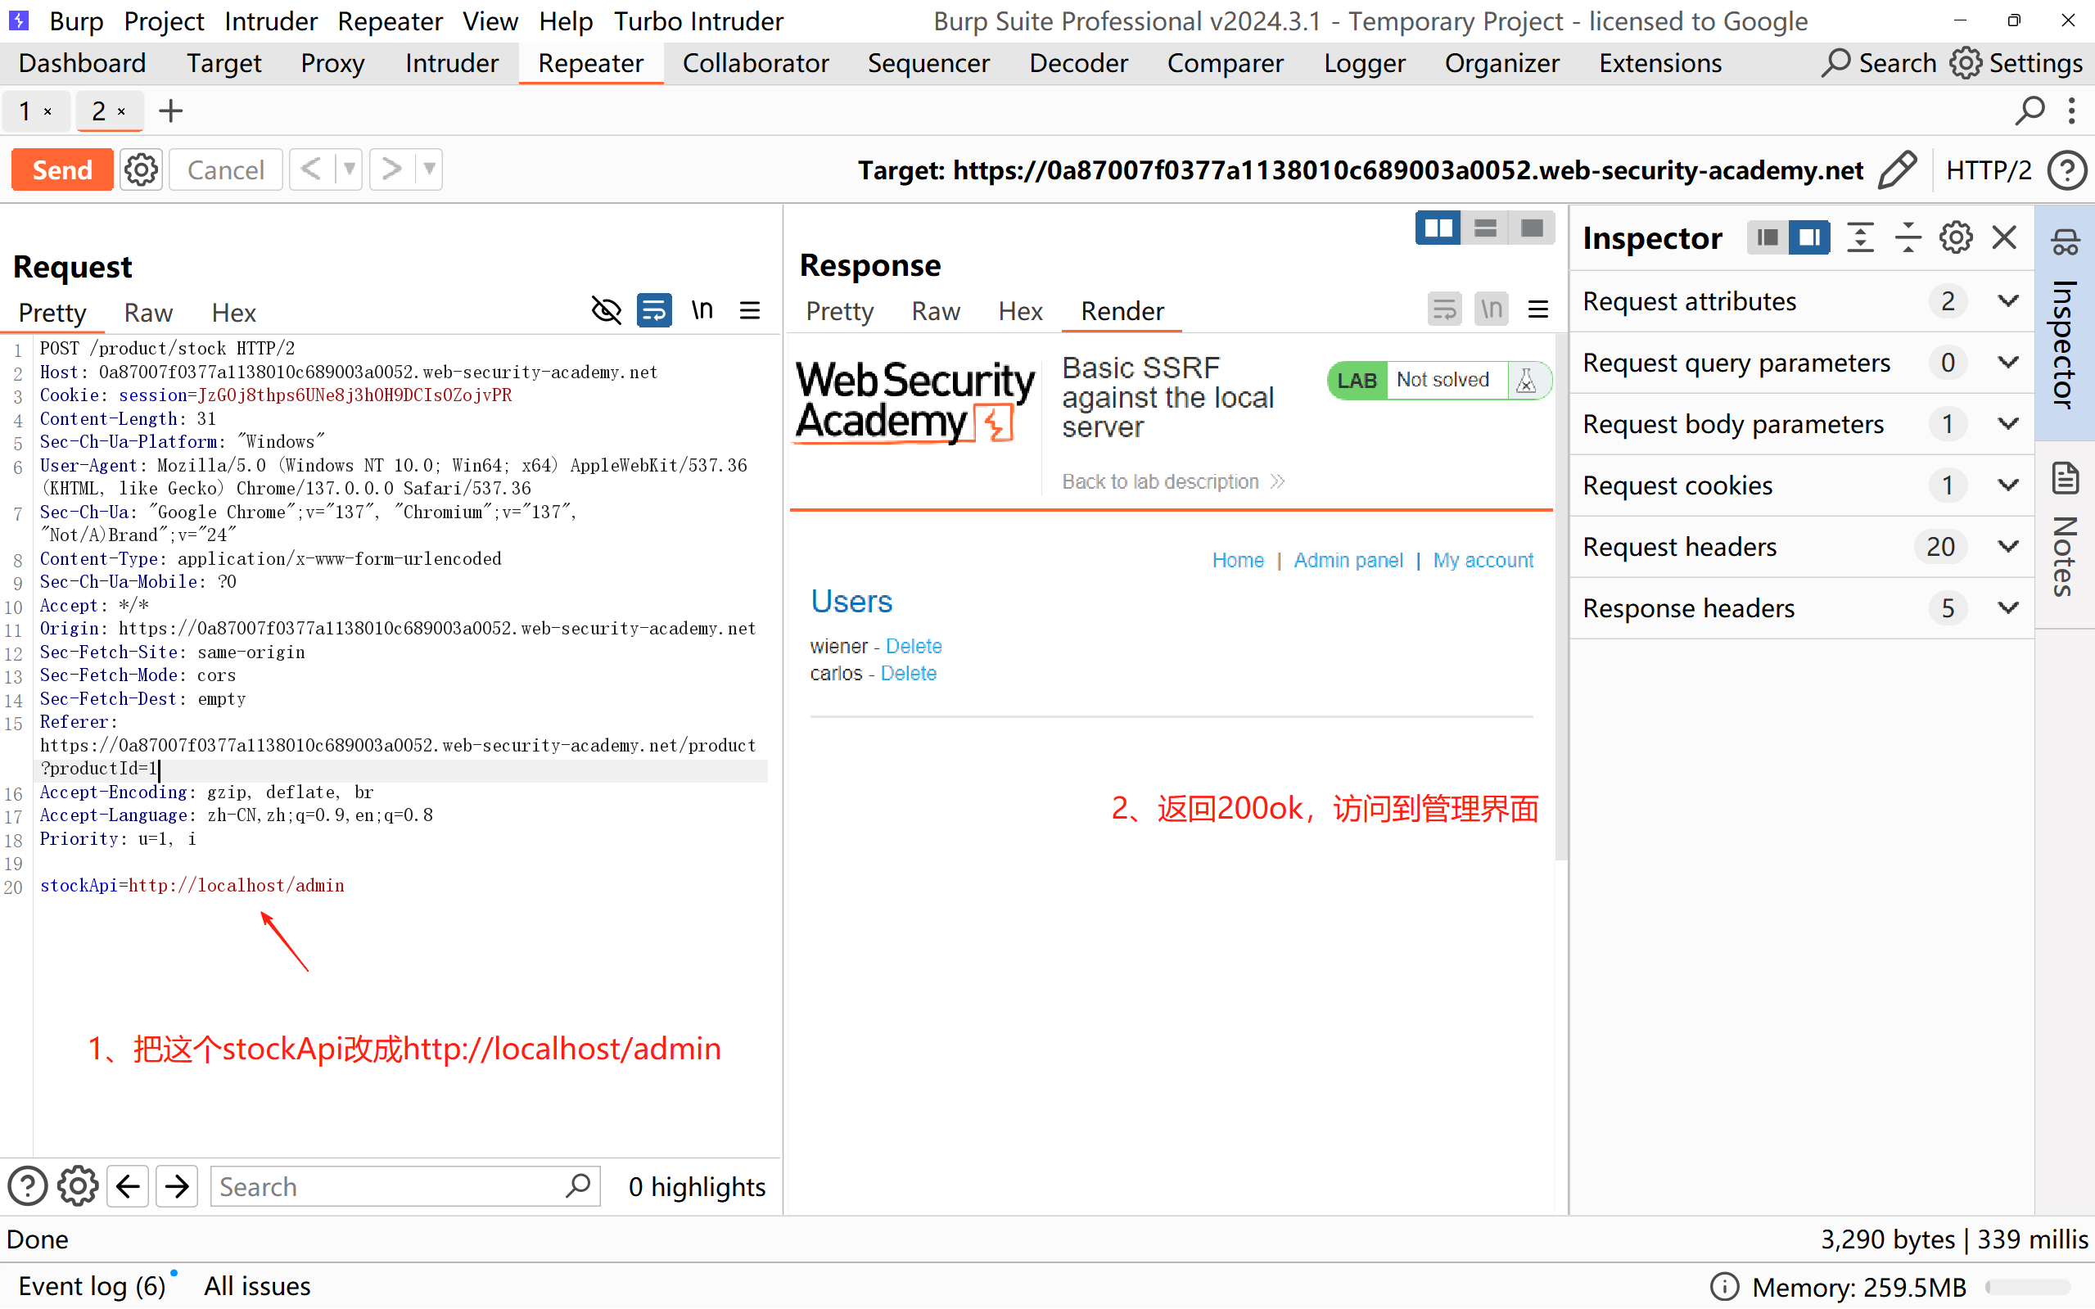Open the request pane hamburger menu

(750, 311)
